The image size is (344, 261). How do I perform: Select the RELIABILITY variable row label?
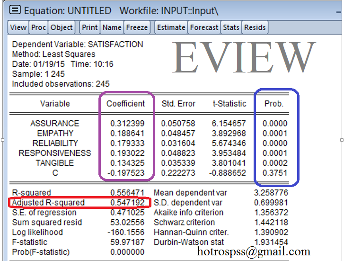[x=55, y=143]
